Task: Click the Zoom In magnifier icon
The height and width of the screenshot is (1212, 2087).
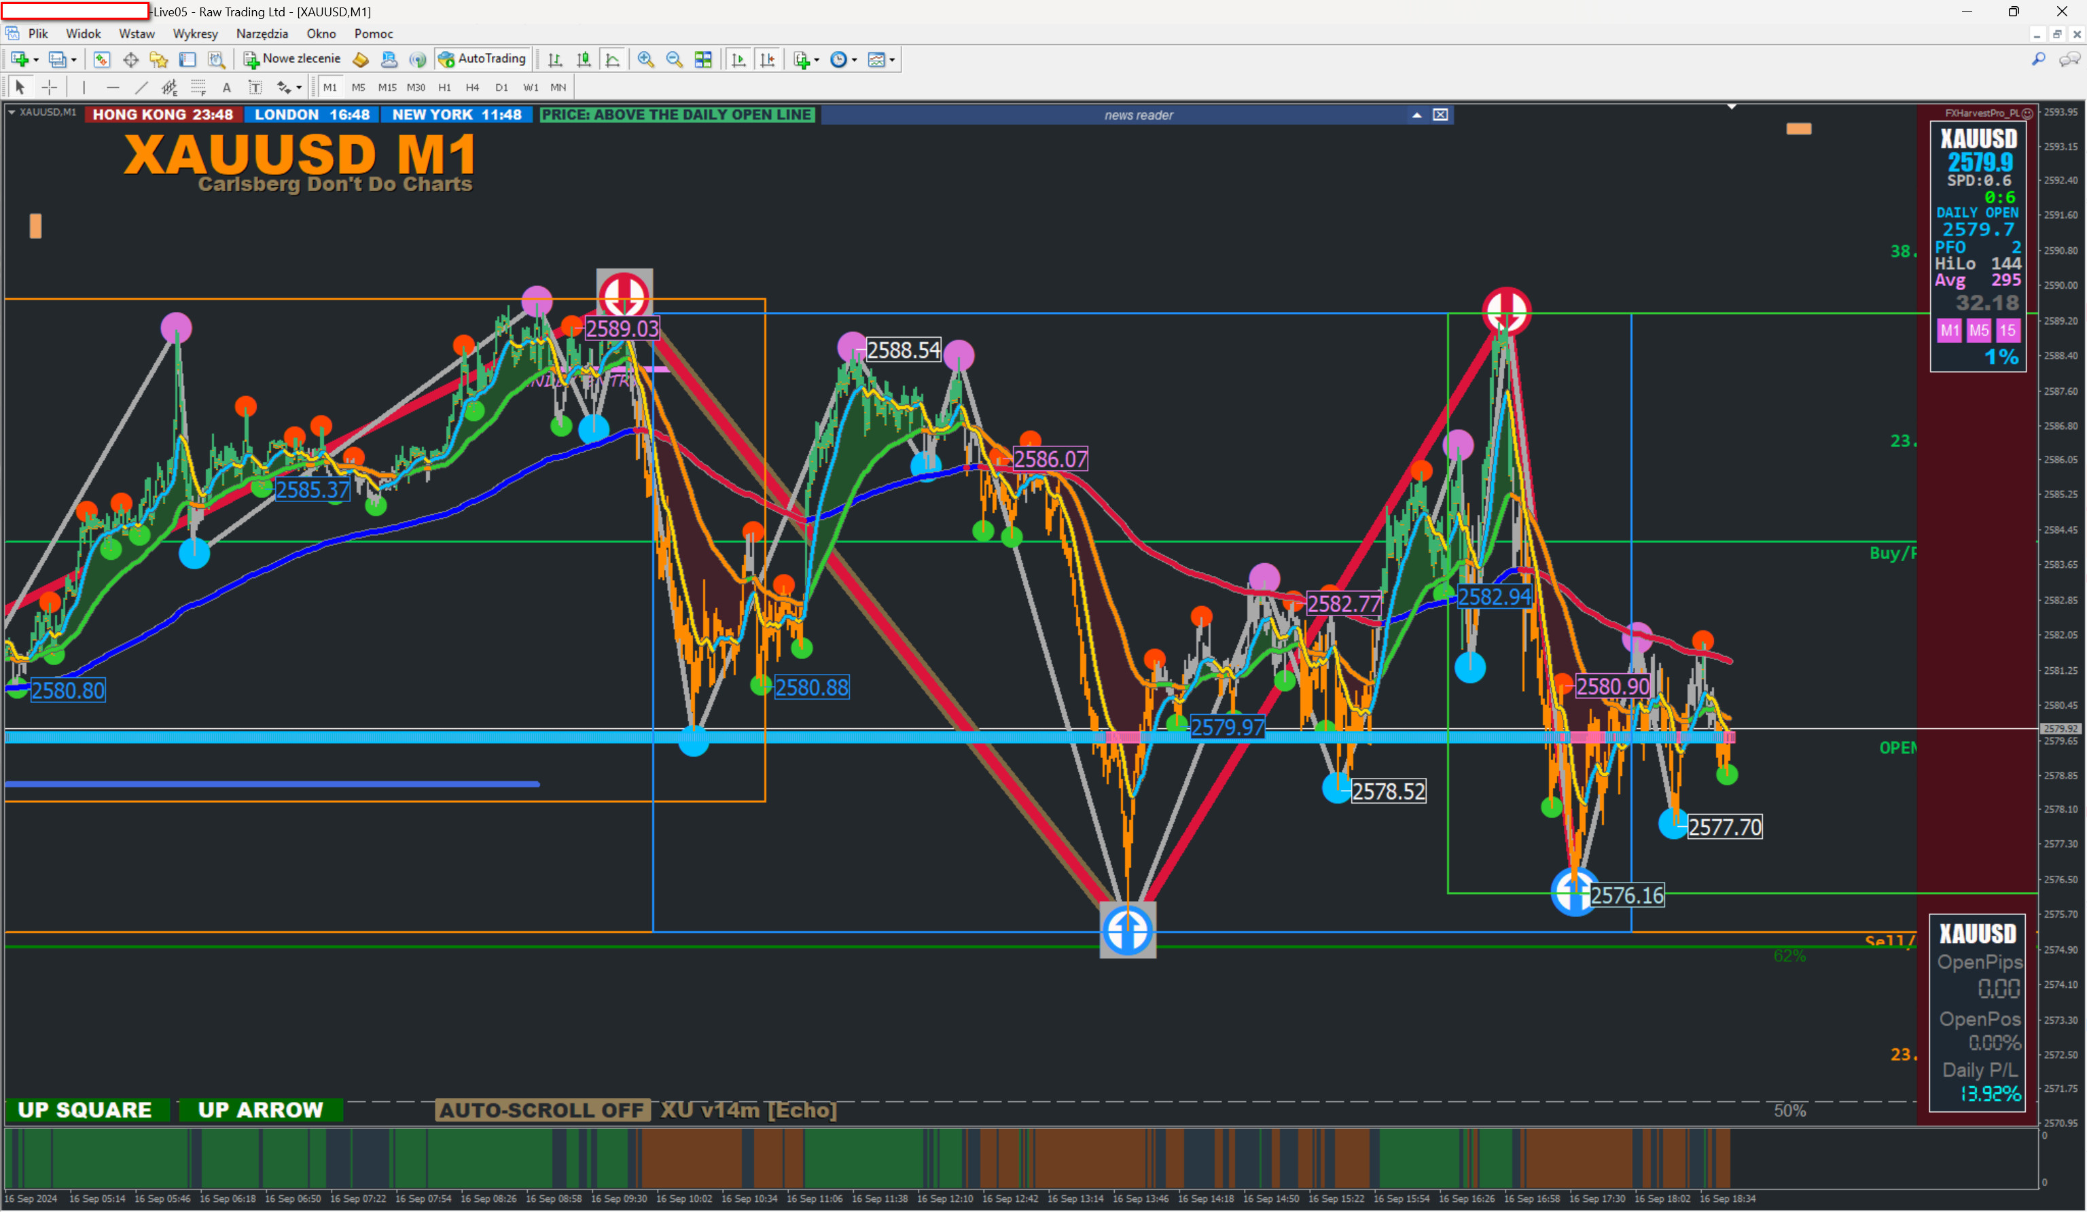Action: click(x=645, y=60)
